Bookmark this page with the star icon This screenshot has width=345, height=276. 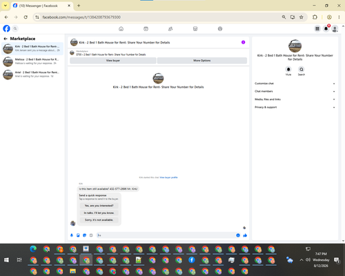pos(302,17)
